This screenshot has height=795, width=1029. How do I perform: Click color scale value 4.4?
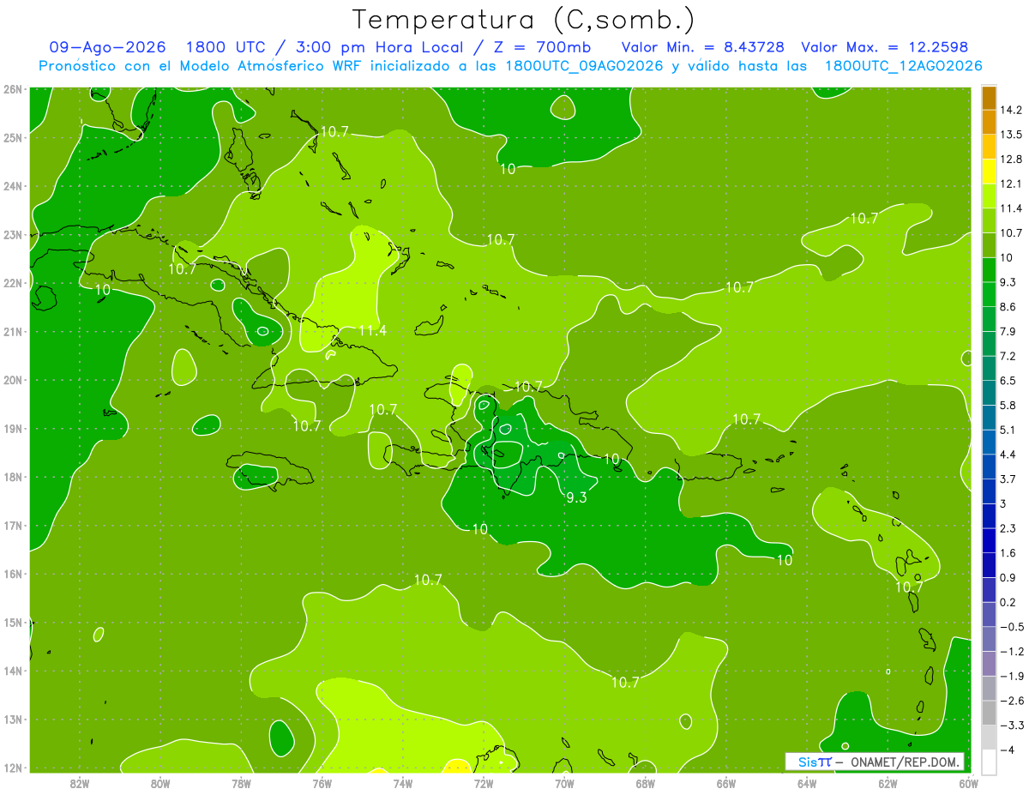click(x=1009, y=454)
